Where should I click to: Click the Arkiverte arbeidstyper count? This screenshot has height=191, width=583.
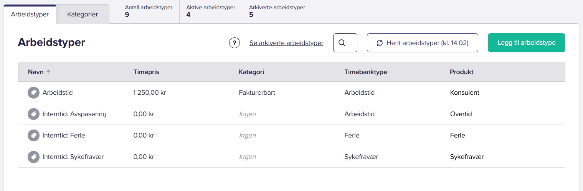pos(251,15)
